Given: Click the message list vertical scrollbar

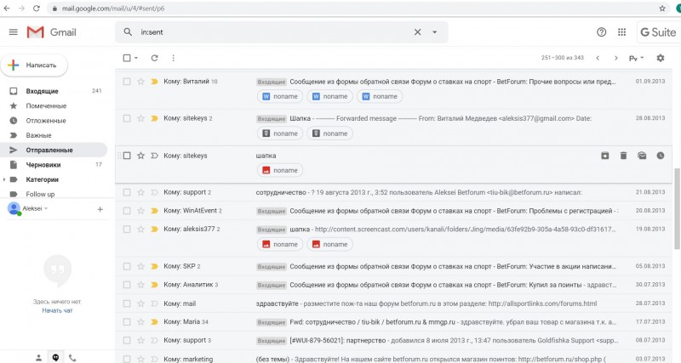Looking at the screenshot, I should (677, 209).
